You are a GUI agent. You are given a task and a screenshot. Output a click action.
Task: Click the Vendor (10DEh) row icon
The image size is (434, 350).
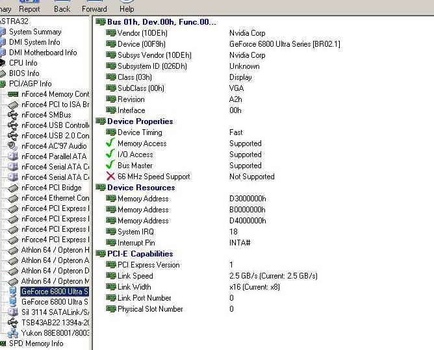[x=110, y=33]
